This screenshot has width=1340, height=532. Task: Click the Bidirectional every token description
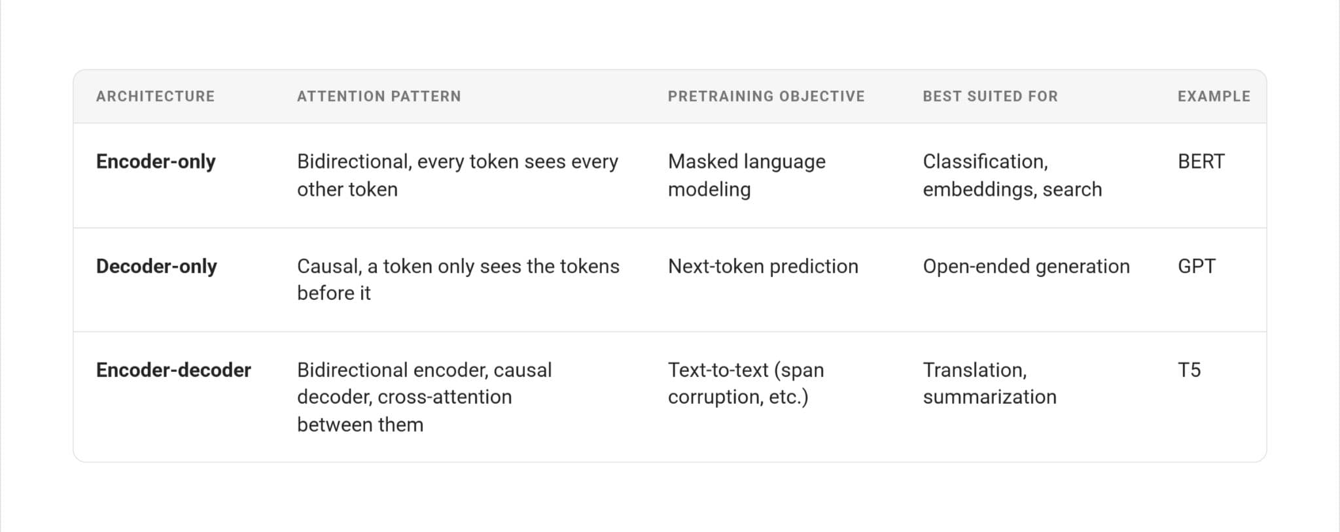pos(457,175)
